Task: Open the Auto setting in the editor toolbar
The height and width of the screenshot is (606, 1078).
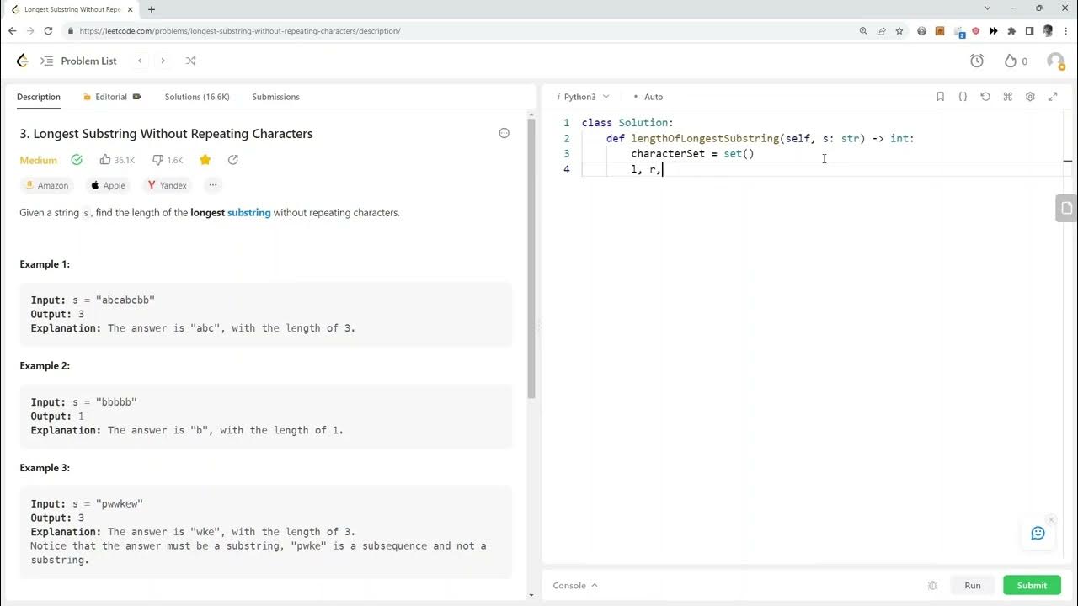Action: click(648, 97)
